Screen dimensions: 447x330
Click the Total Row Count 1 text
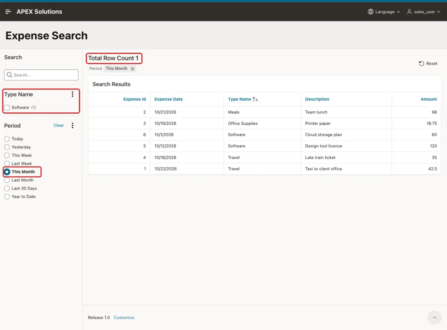[113, 58]
